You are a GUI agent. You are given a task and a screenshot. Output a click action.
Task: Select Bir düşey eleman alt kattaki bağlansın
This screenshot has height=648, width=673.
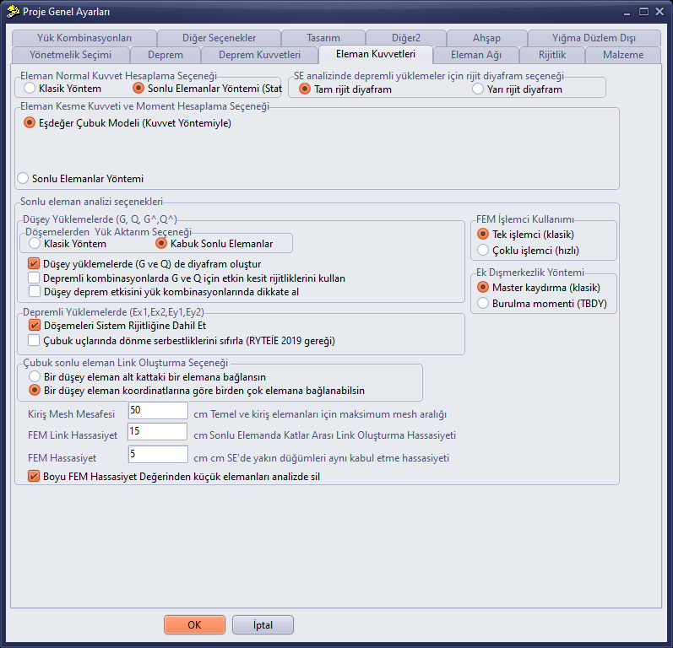coord(147,377)
